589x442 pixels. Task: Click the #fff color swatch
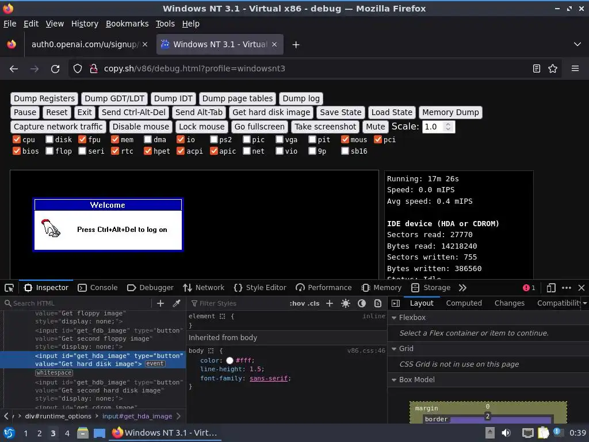(230, 361)
